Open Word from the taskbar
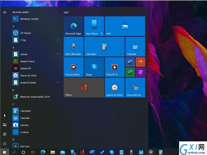The height and width of the screenshot is (155, 207). 92,152
